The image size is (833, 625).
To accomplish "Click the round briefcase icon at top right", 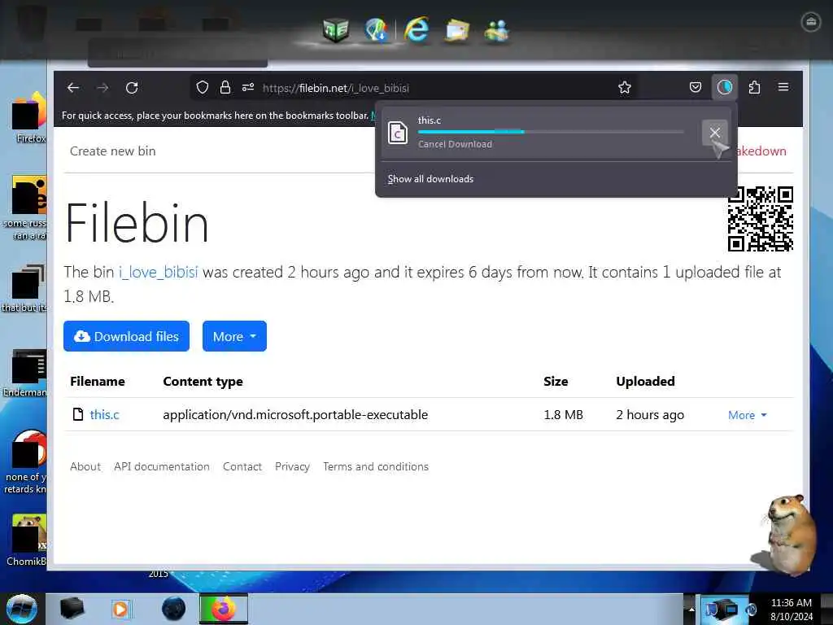I will coord(811,22).
